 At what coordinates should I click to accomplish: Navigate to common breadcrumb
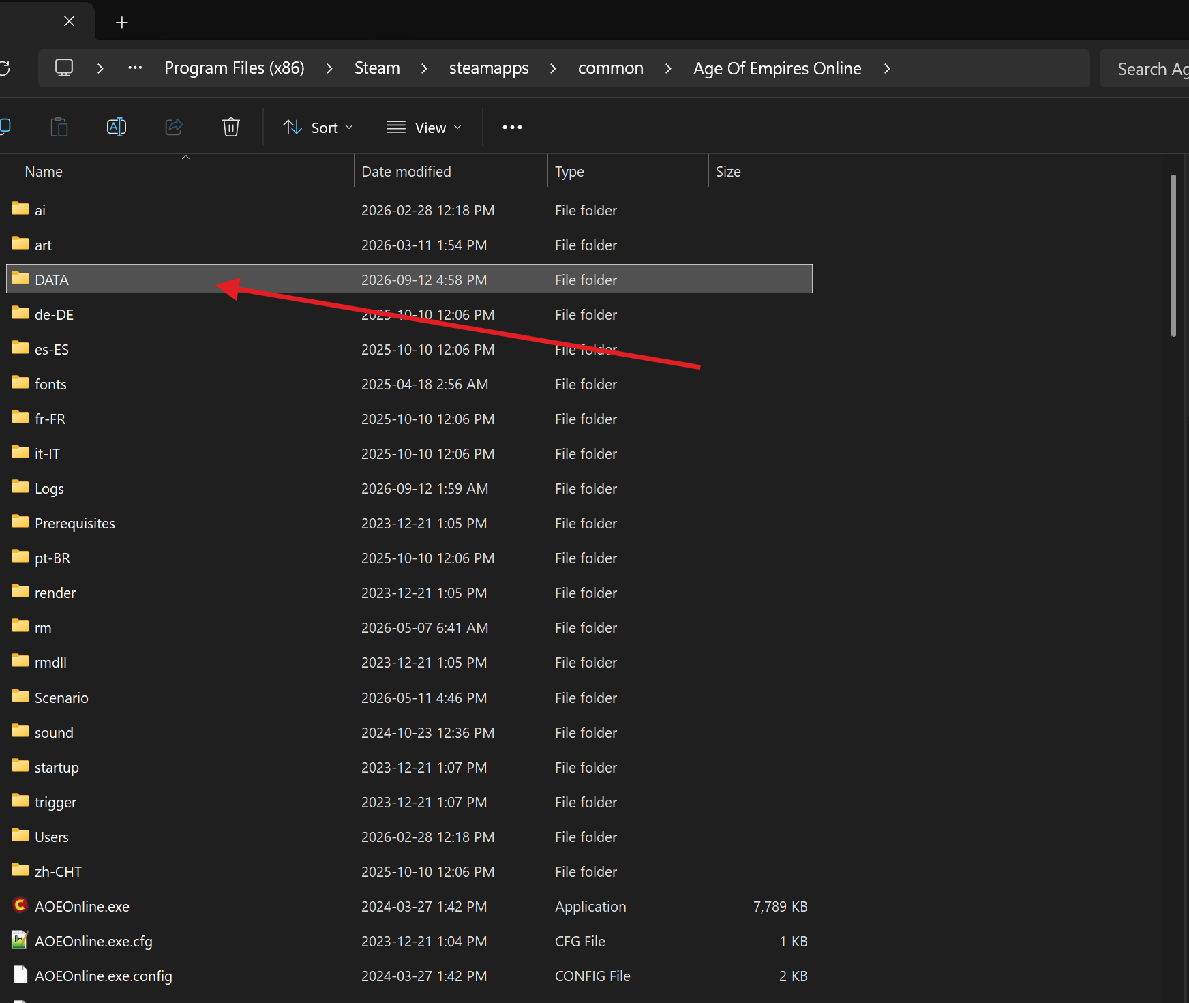(x=611, y=68)
